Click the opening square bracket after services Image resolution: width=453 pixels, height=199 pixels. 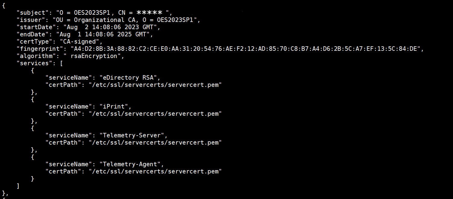[x=61, y=63]
